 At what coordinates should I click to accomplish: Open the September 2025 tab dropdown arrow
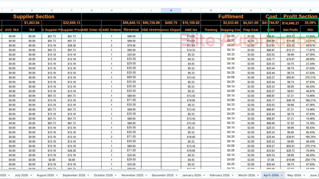point(88,175)
